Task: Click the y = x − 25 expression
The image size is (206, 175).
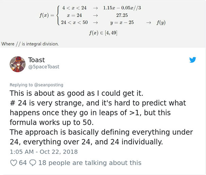Action: pos(122,23)
